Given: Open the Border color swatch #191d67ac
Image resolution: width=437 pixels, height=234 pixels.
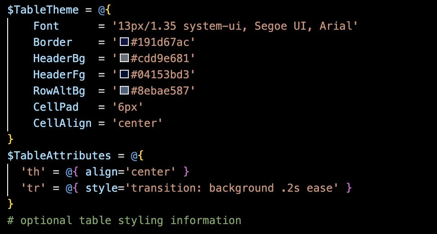Looking at the screenshot, I should (x=124, y=42).
